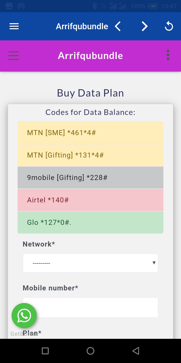Screen dimensions: 181x363
Task: Tap the Glo *127*0# code row
Action: pyautogui.click(x=90, y=222)
